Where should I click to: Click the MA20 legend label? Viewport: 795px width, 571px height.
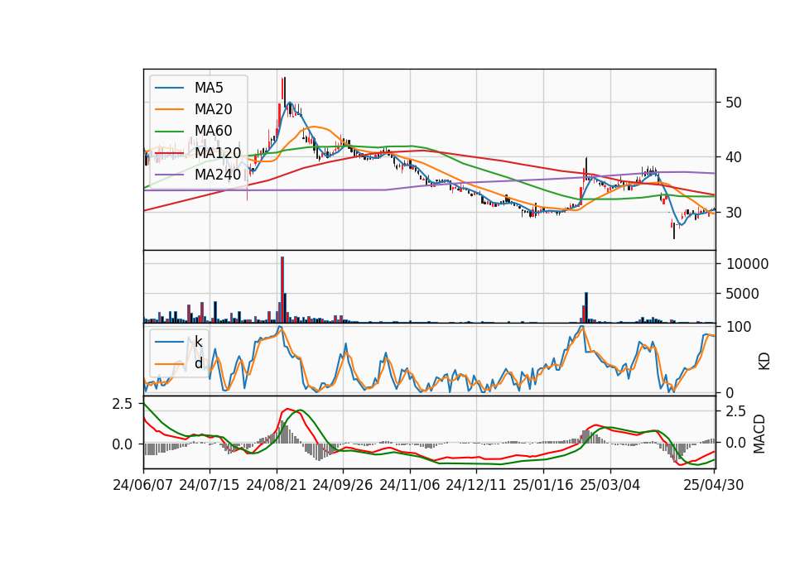tap(213, 109)
